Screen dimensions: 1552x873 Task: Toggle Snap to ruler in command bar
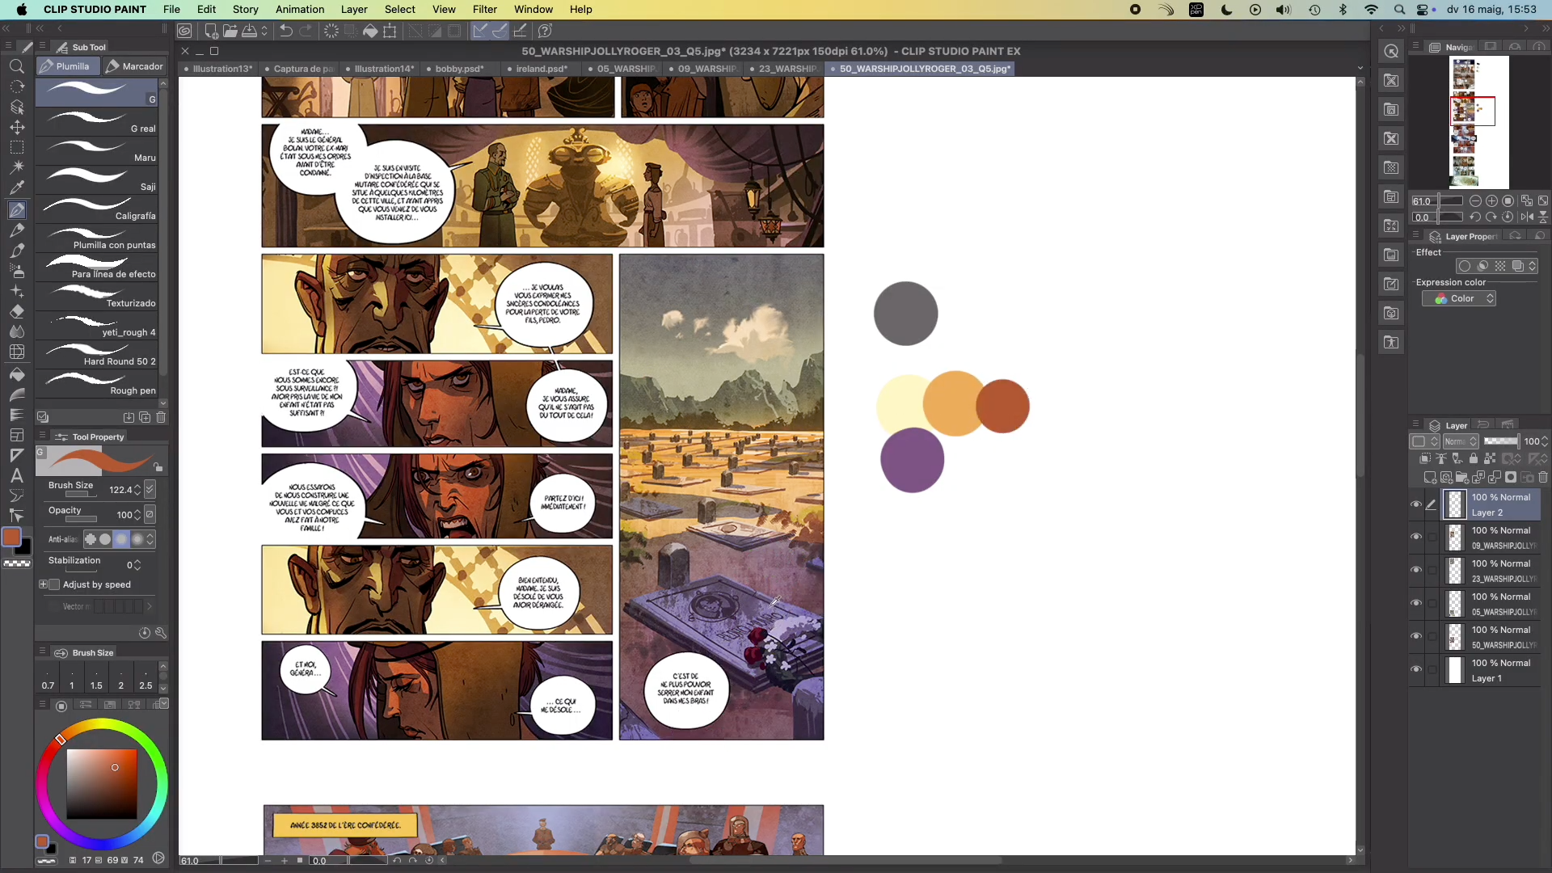[480, 31]
